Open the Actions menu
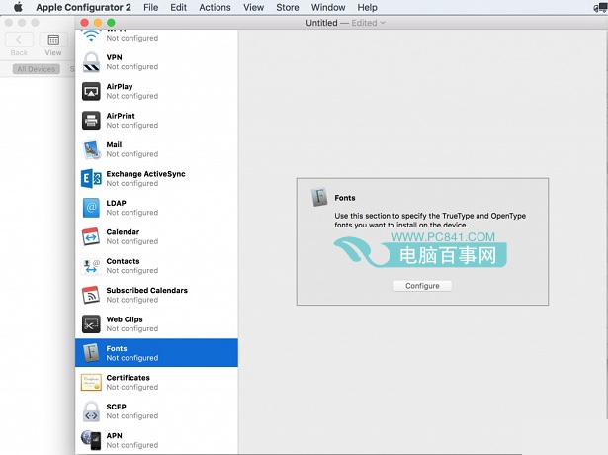608x455 pixels. pyautogui.click(x=215, y=7)
